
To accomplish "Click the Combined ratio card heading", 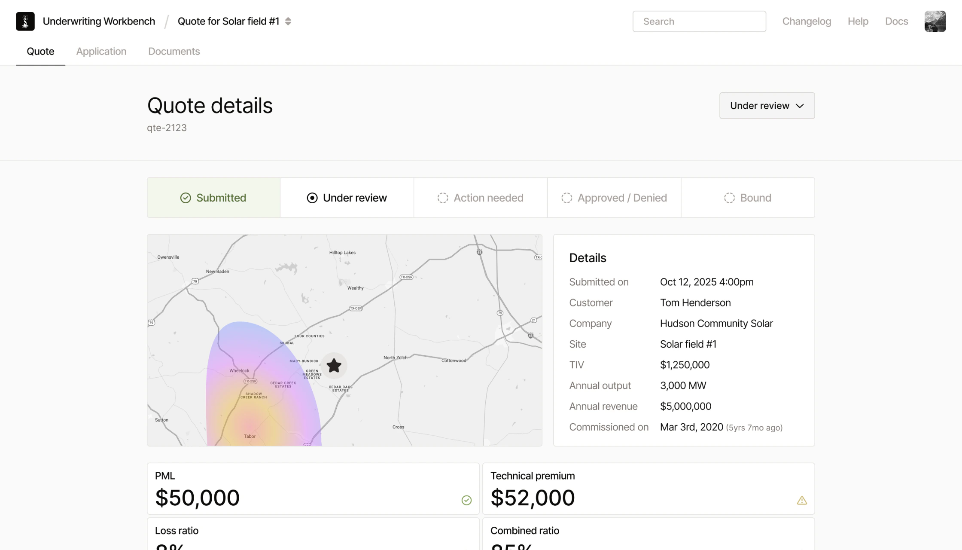I will click(x=525, y=531).
